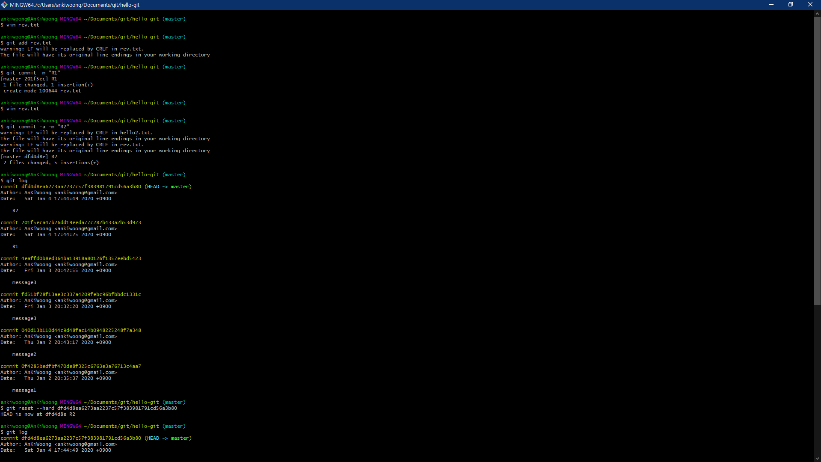The image size is (821, 462).
Task: Close the Git Bash window
Action: [810, 5]
